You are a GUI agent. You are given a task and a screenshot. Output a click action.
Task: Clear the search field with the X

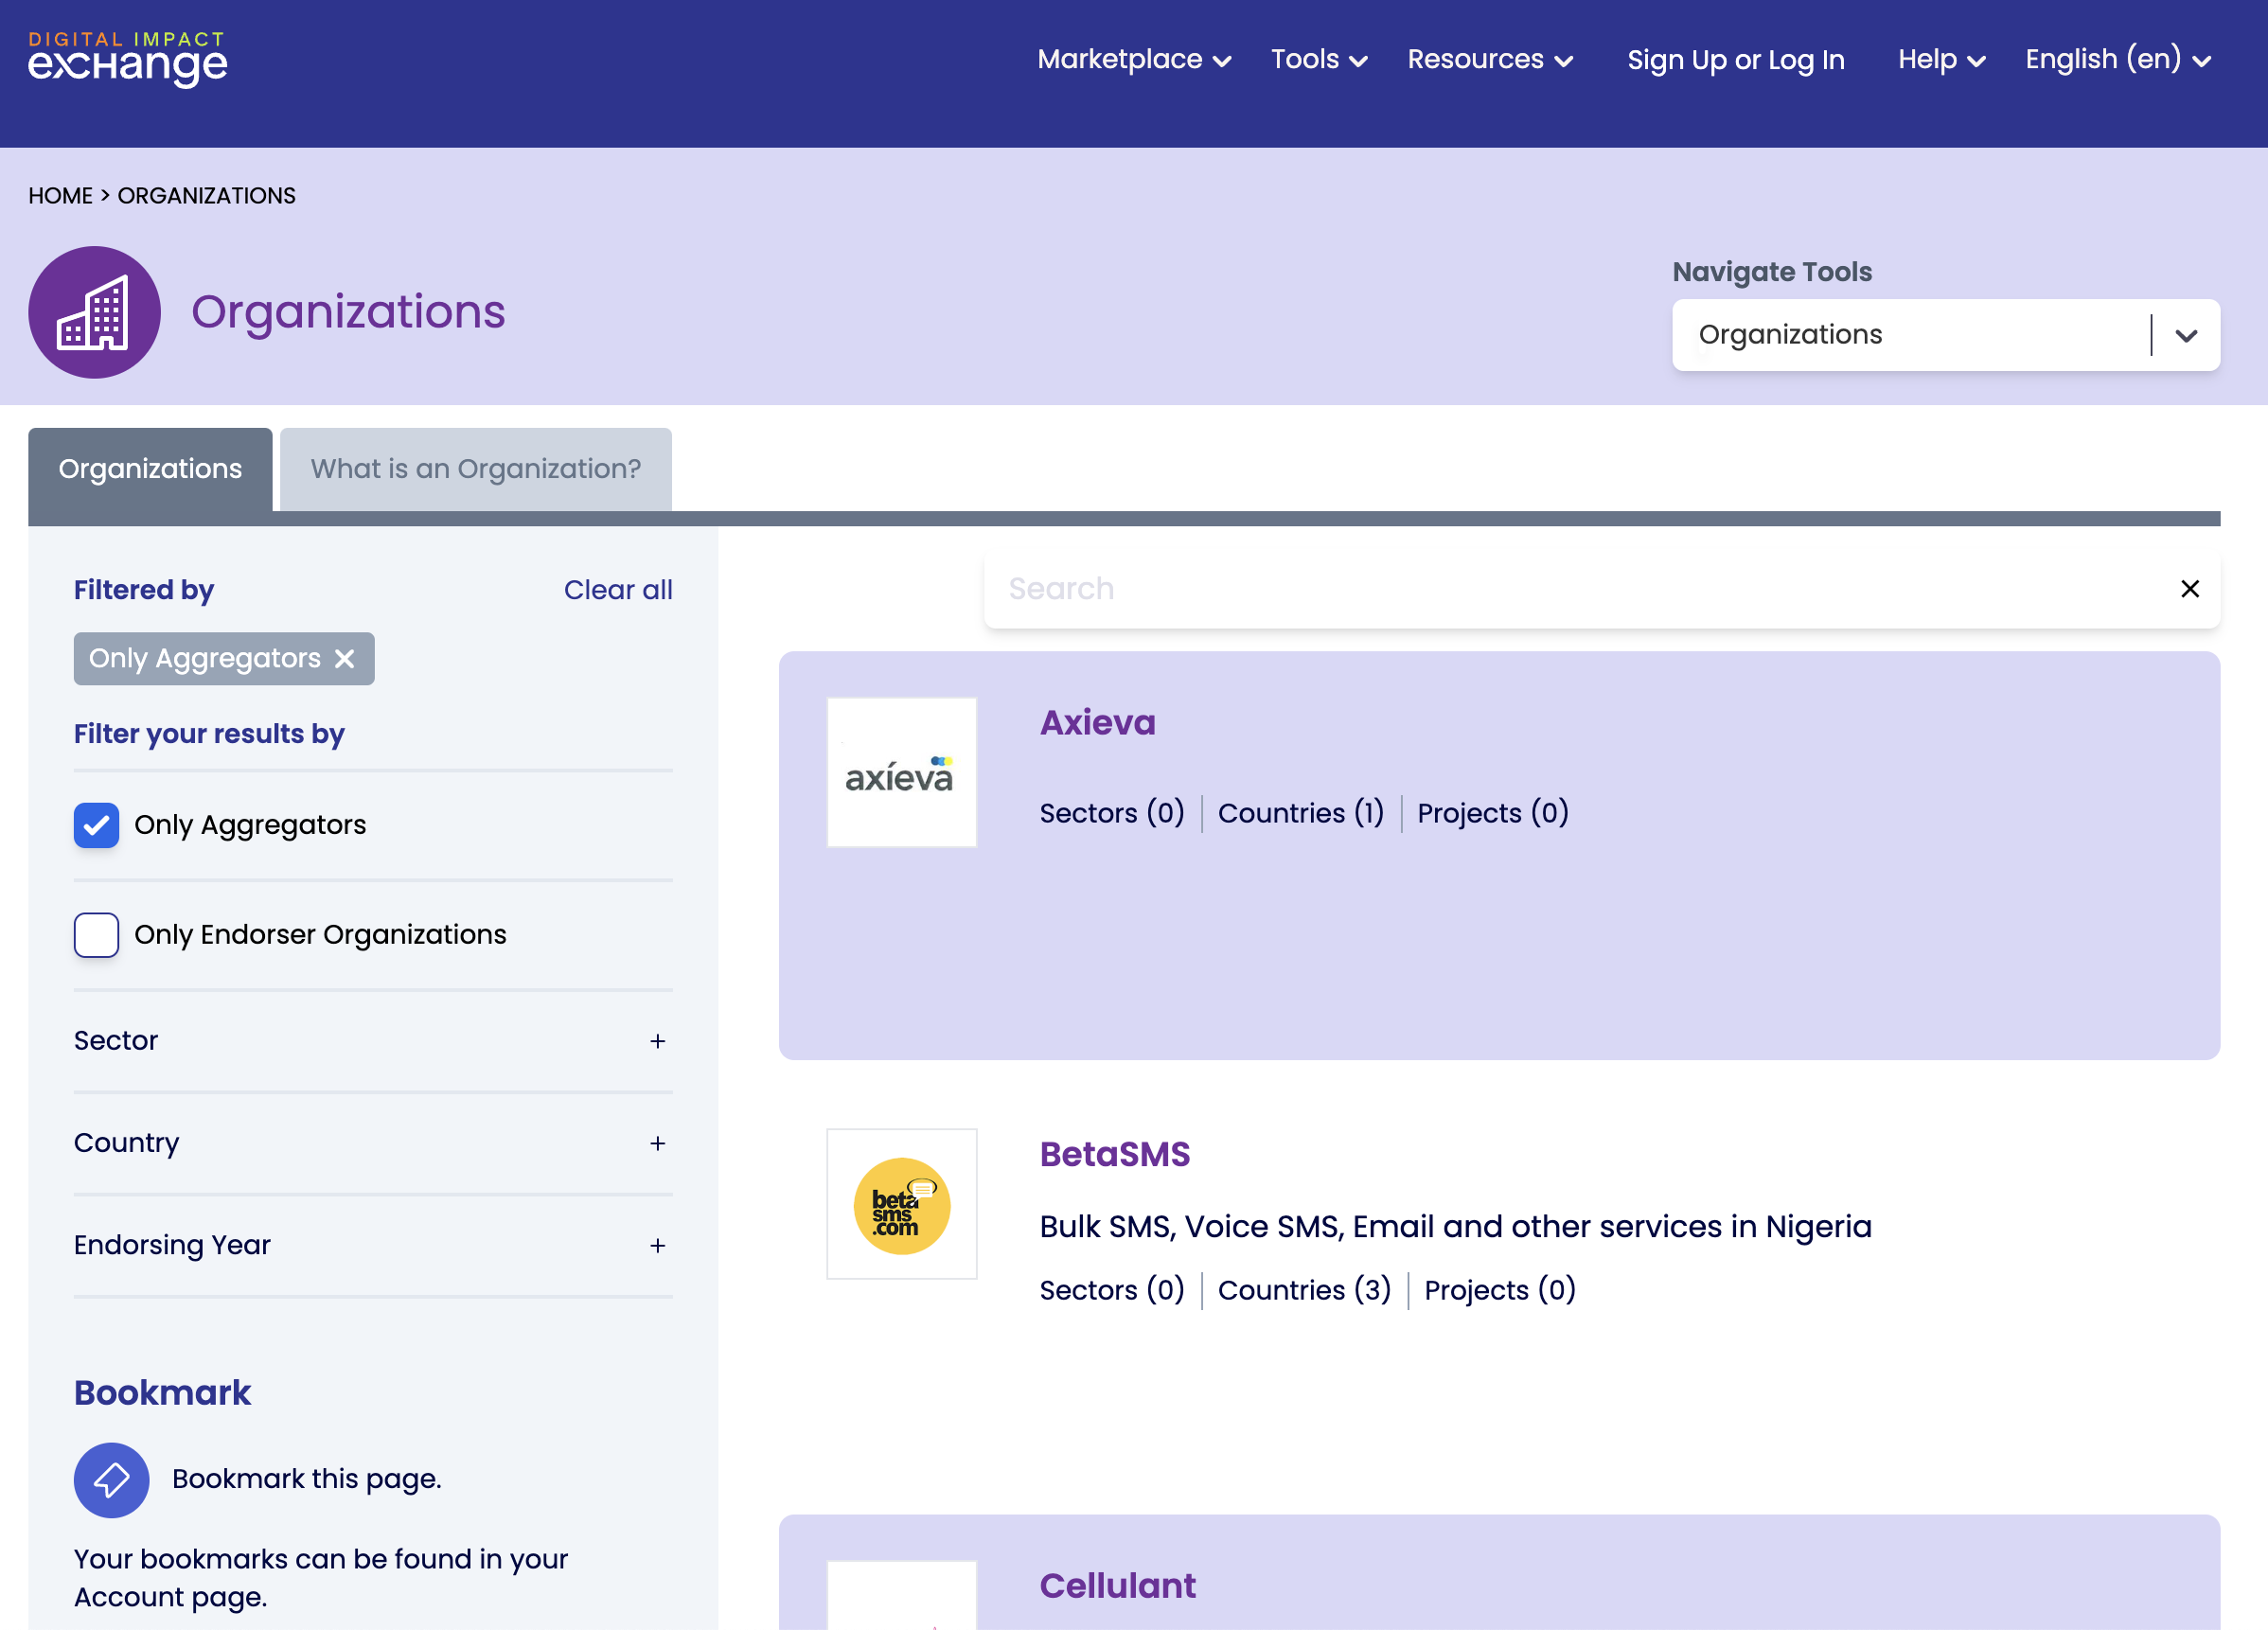pos(2189,589)
